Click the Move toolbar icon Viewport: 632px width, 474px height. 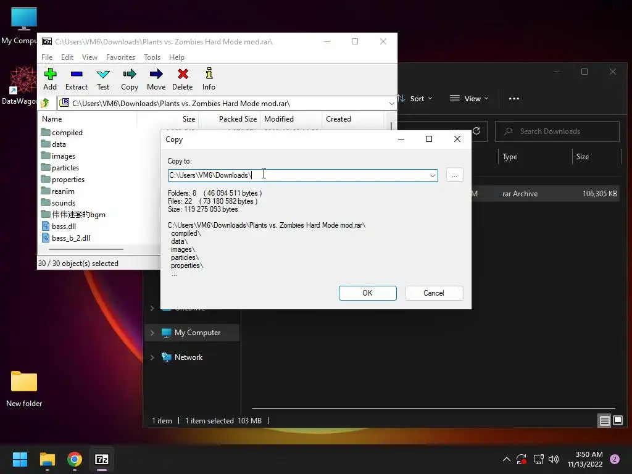pos(156,79)
